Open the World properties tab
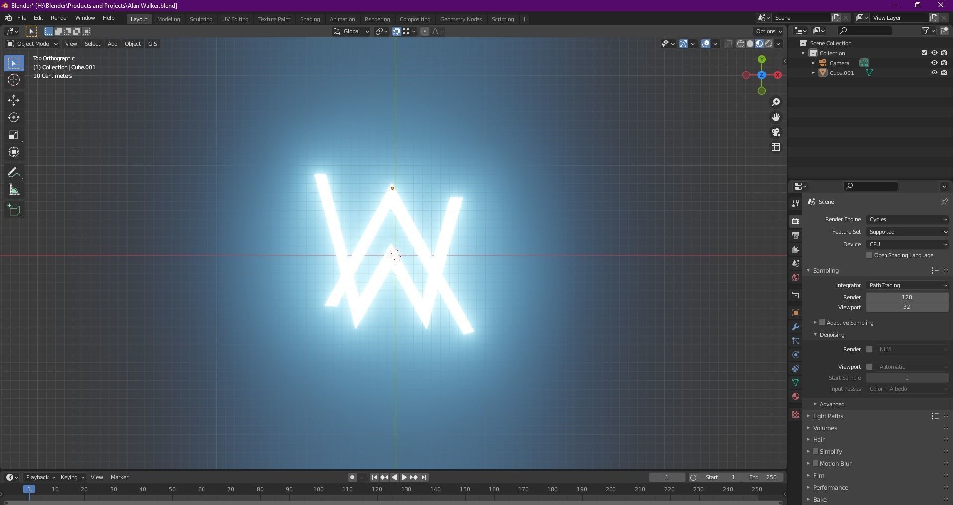The width and height of the screenshot is (953, 505). [796, 277]
